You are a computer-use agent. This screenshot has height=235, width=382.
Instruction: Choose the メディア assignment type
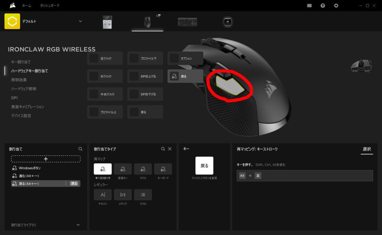tap(123, 195)
